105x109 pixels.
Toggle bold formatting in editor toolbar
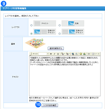pos(51,54)
